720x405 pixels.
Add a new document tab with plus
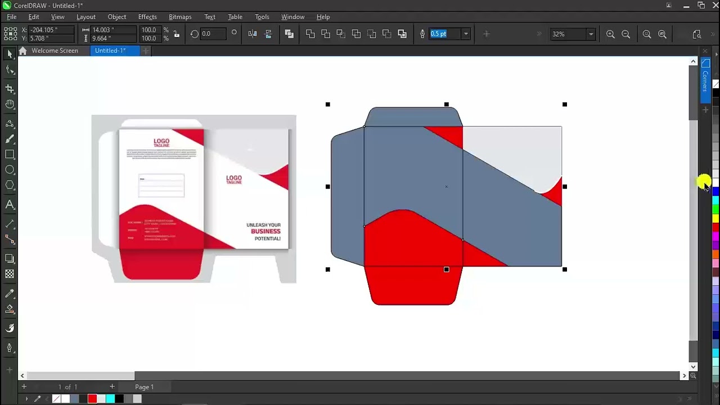click(146, 51)
